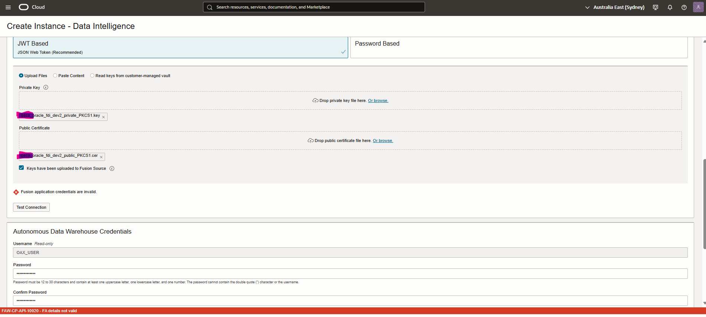
Task: Click the invalid credentials error icon
Action: point(16,192)
